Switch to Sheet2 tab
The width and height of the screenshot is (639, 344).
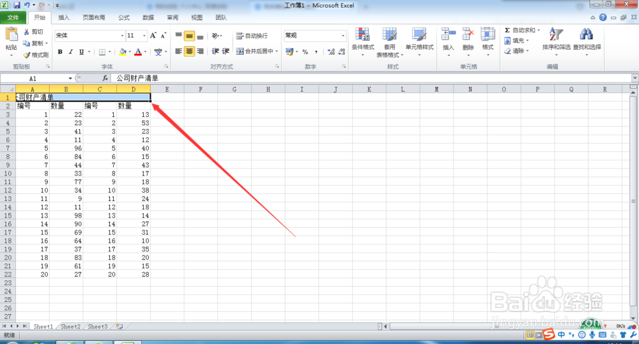pos(70,327)
